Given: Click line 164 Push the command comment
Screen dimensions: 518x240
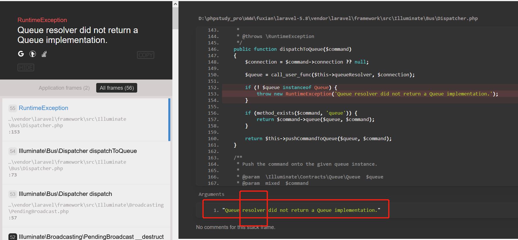Looking at the screenshot, I should (307, 164).
